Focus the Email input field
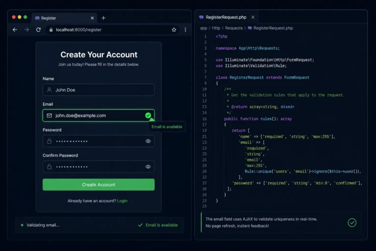 click(x=98, y=116)
